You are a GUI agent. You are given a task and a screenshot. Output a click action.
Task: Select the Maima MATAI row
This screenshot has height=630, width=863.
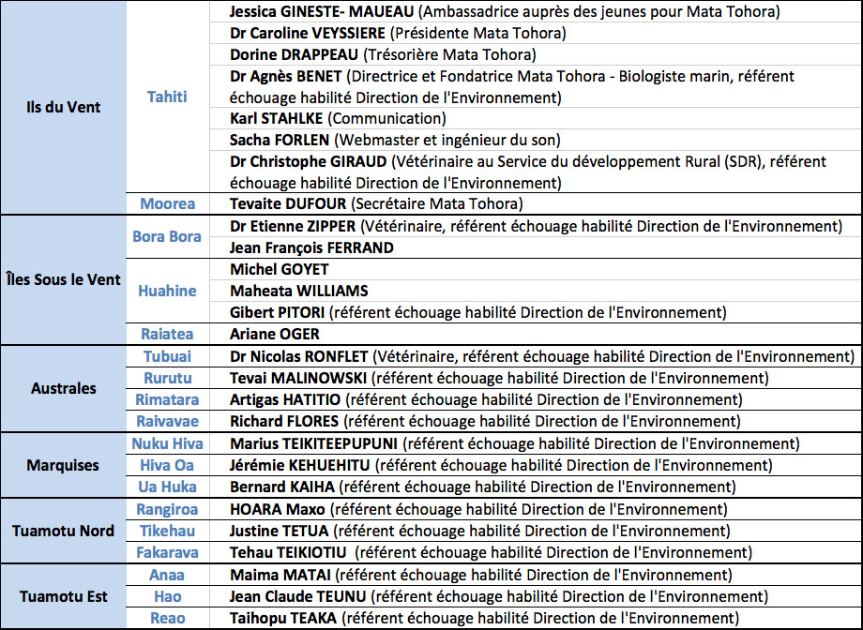click(x=536, y=575)
